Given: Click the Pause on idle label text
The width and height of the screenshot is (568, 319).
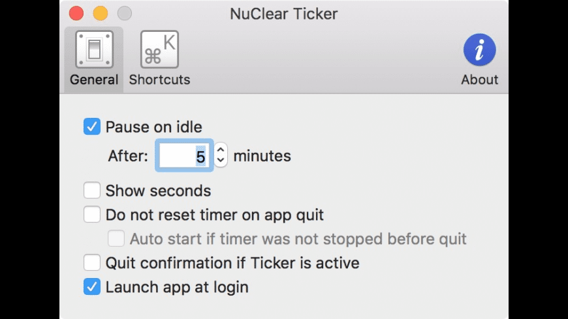Looking at the screenshot, I should pyautogui.click(x=153, y=127).
